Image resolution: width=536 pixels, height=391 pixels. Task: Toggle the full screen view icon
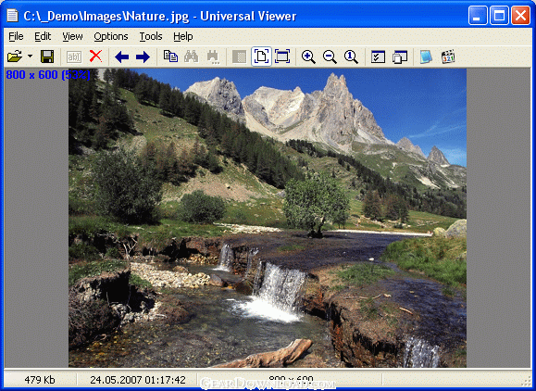tap(282, 57)
